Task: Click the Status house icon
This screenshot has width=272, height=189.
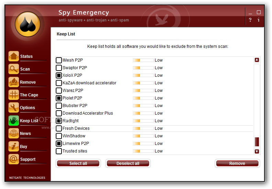Action: click(x=13, y=56)
